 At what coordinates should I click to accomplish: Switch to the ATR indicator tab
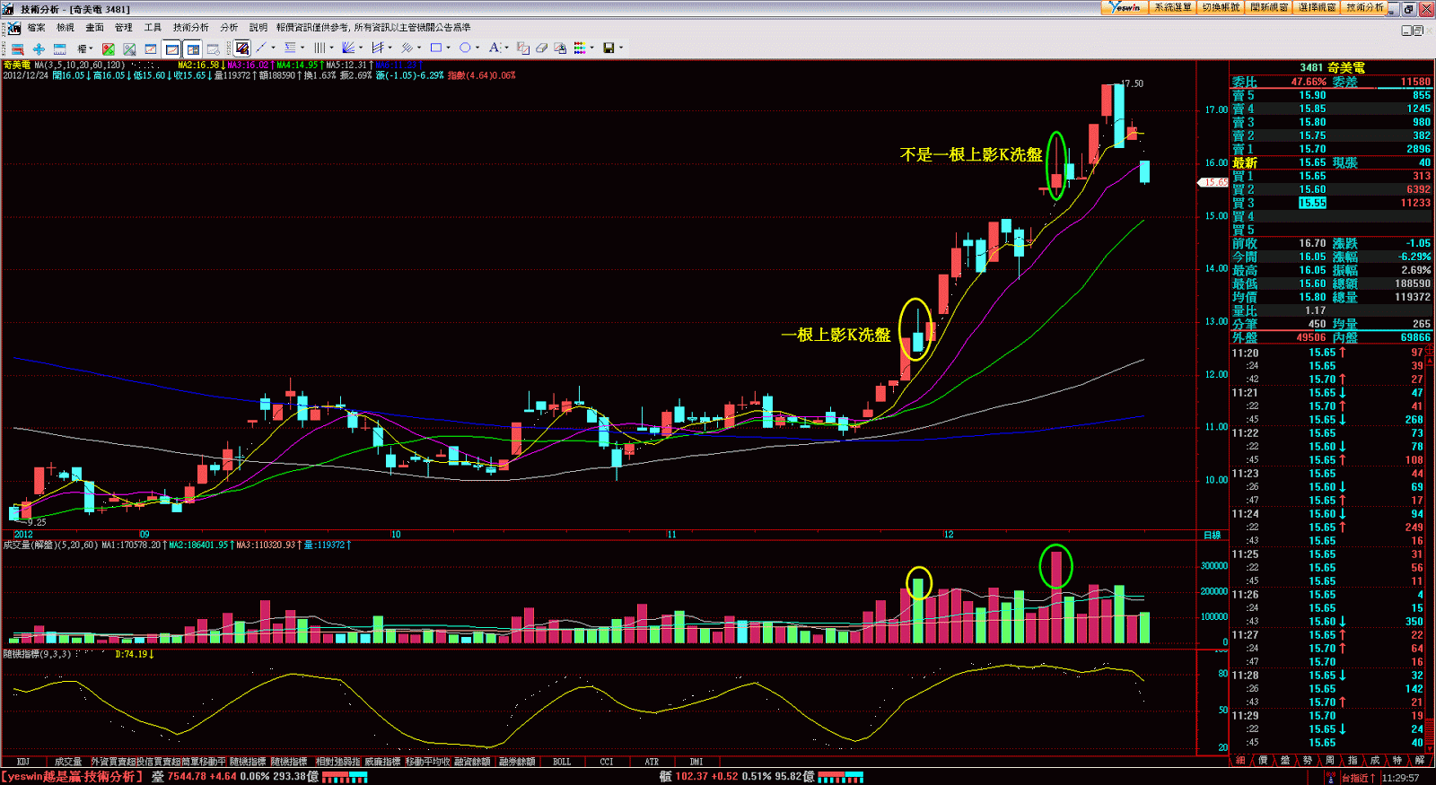click(x=652, y=762)
